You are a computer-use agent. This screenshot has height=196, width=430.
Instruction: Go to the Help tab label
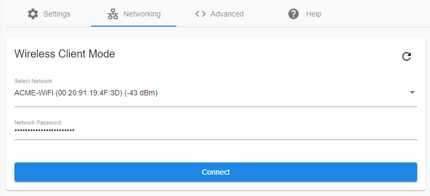pos(313,14)
